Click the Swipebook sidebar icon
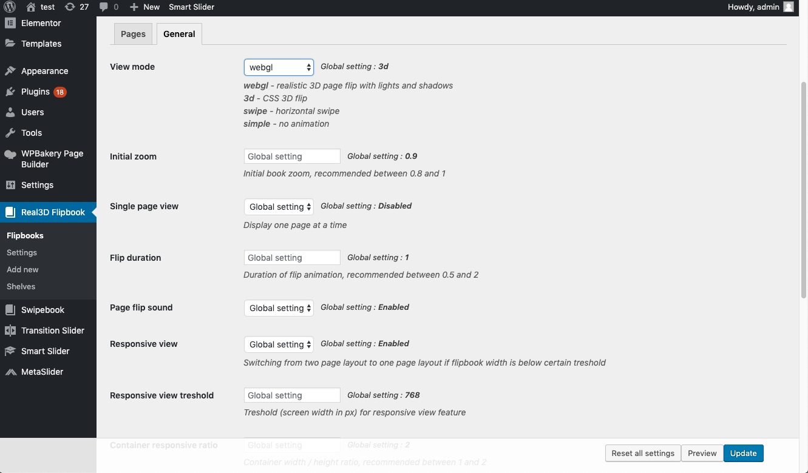The width and height of the screenshot is (808, 473). (x=10, y=310)
